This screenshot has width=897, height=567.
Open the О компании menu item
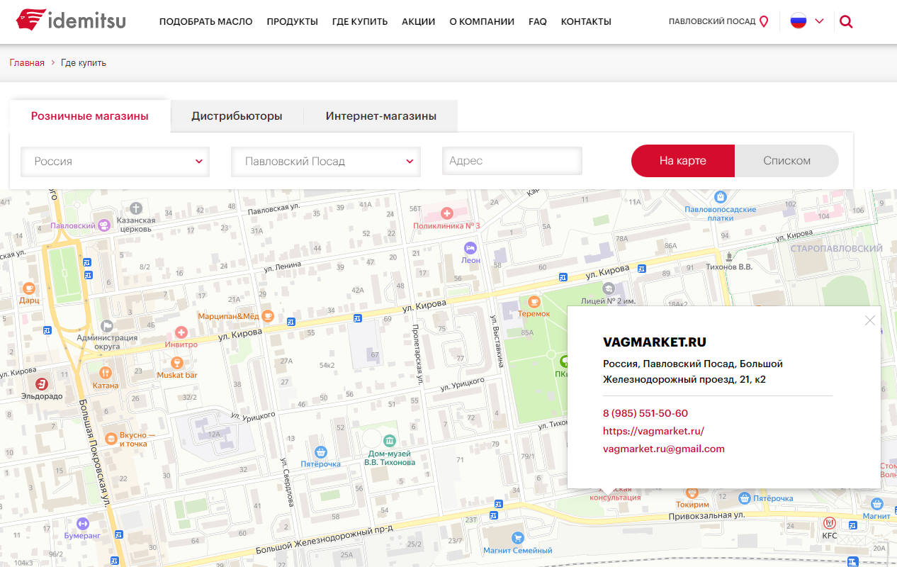click(x=482, y=21)
